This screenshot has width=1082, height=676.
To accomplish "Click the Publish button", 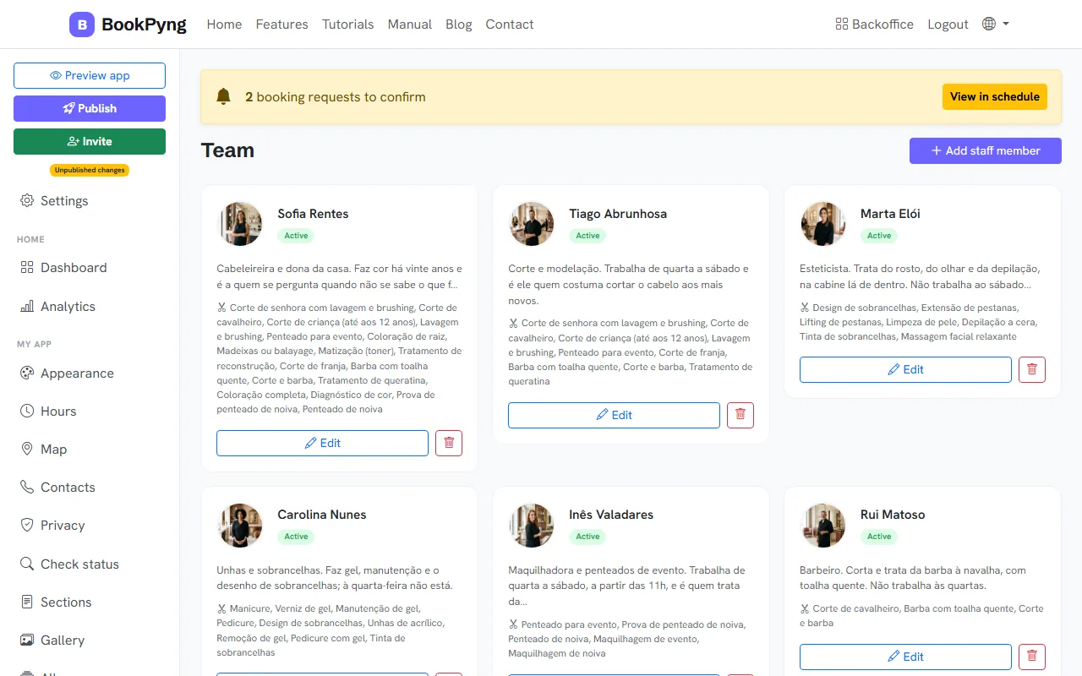I will [90, 108].
